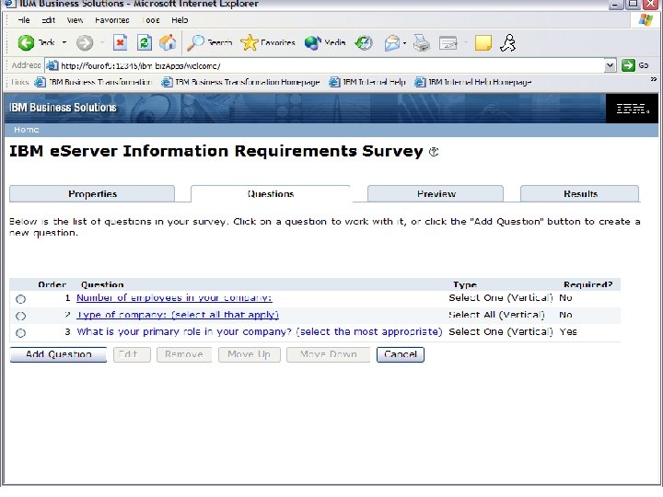Click the Move Up button
Image resolution: width=663 pixels, height=497 pixels.
[249, 354]
